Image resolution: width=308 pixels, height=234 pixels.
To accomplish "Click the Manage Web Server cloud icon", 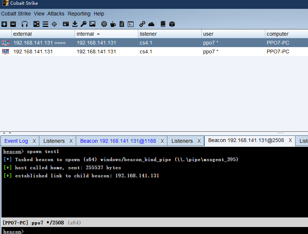I will pyautogui.click(x=151, y=24).
